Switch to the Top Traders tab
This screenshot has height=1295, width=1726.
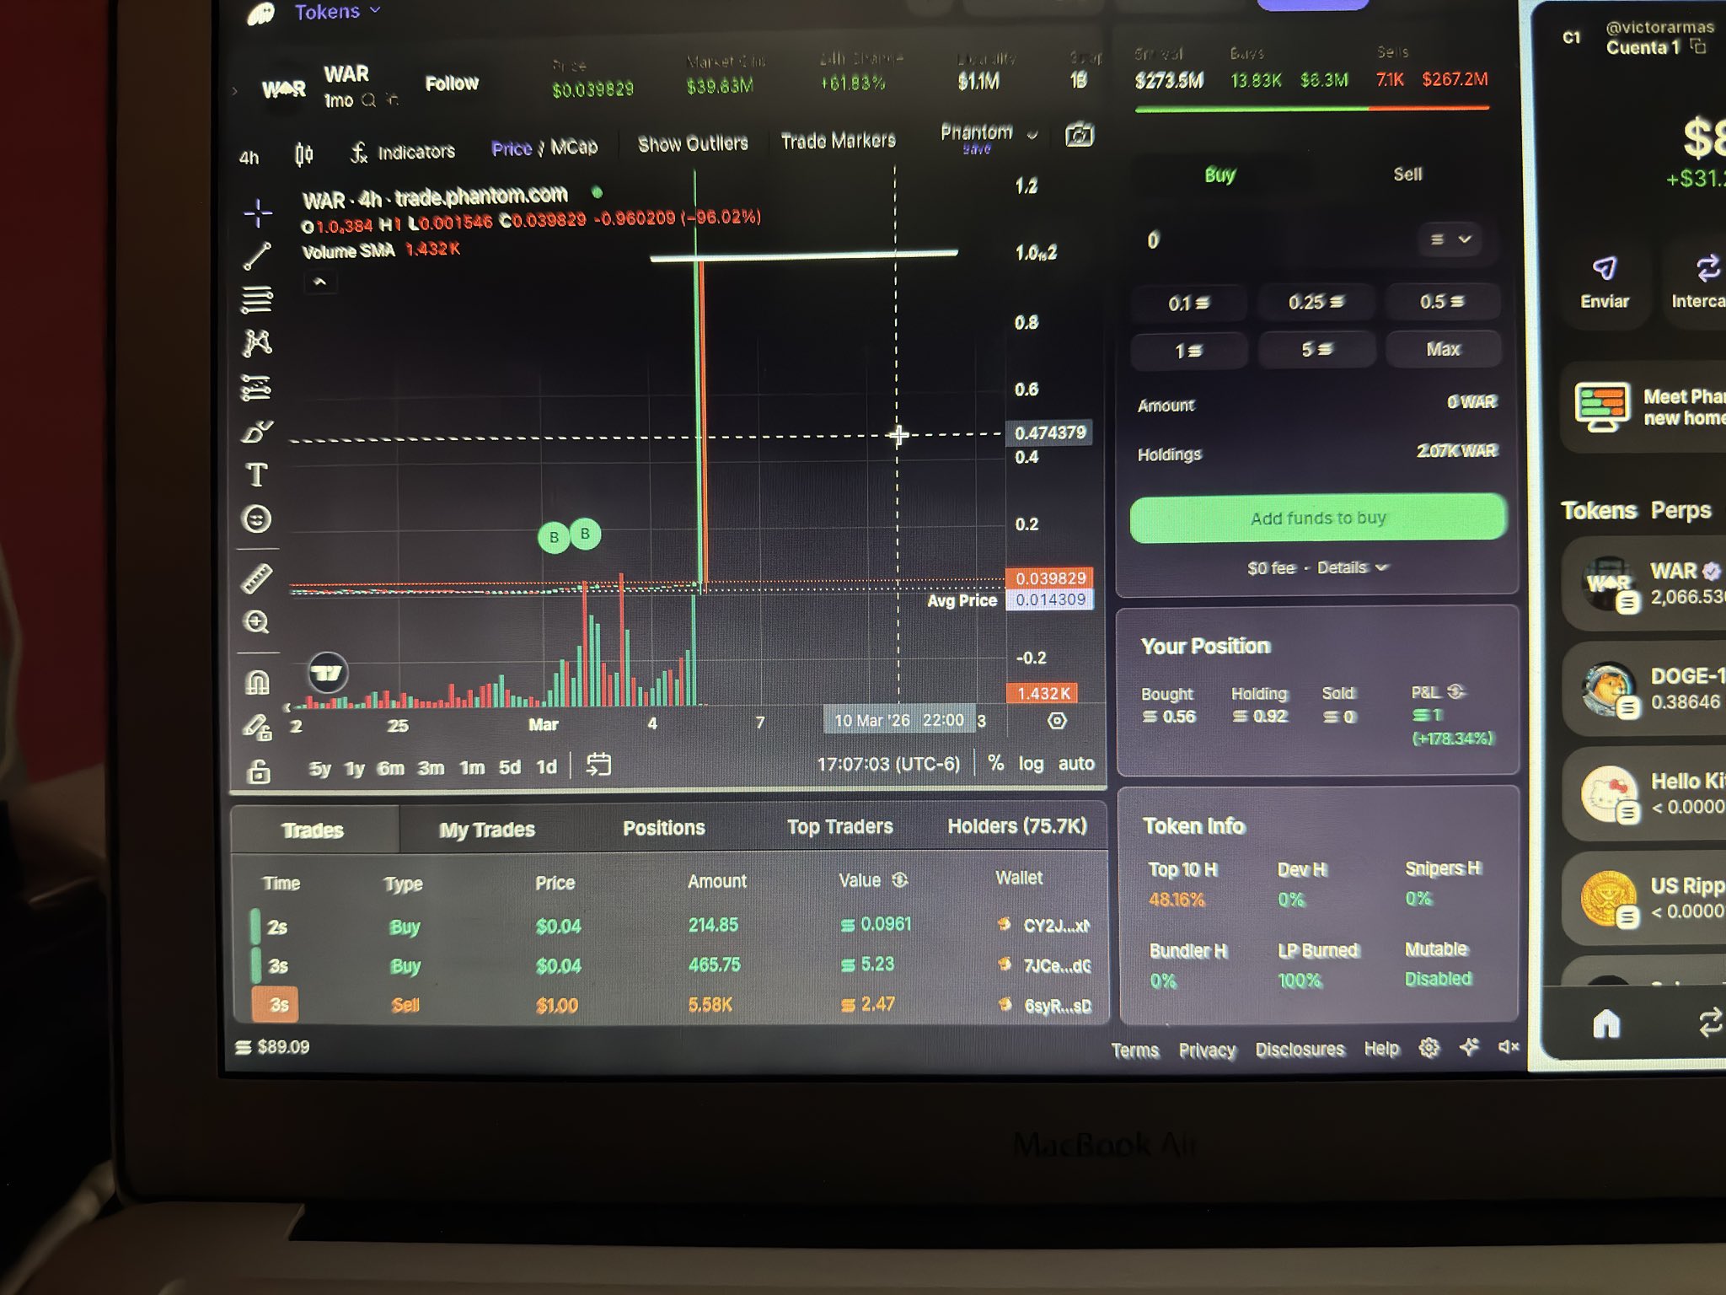pos(839,827)
